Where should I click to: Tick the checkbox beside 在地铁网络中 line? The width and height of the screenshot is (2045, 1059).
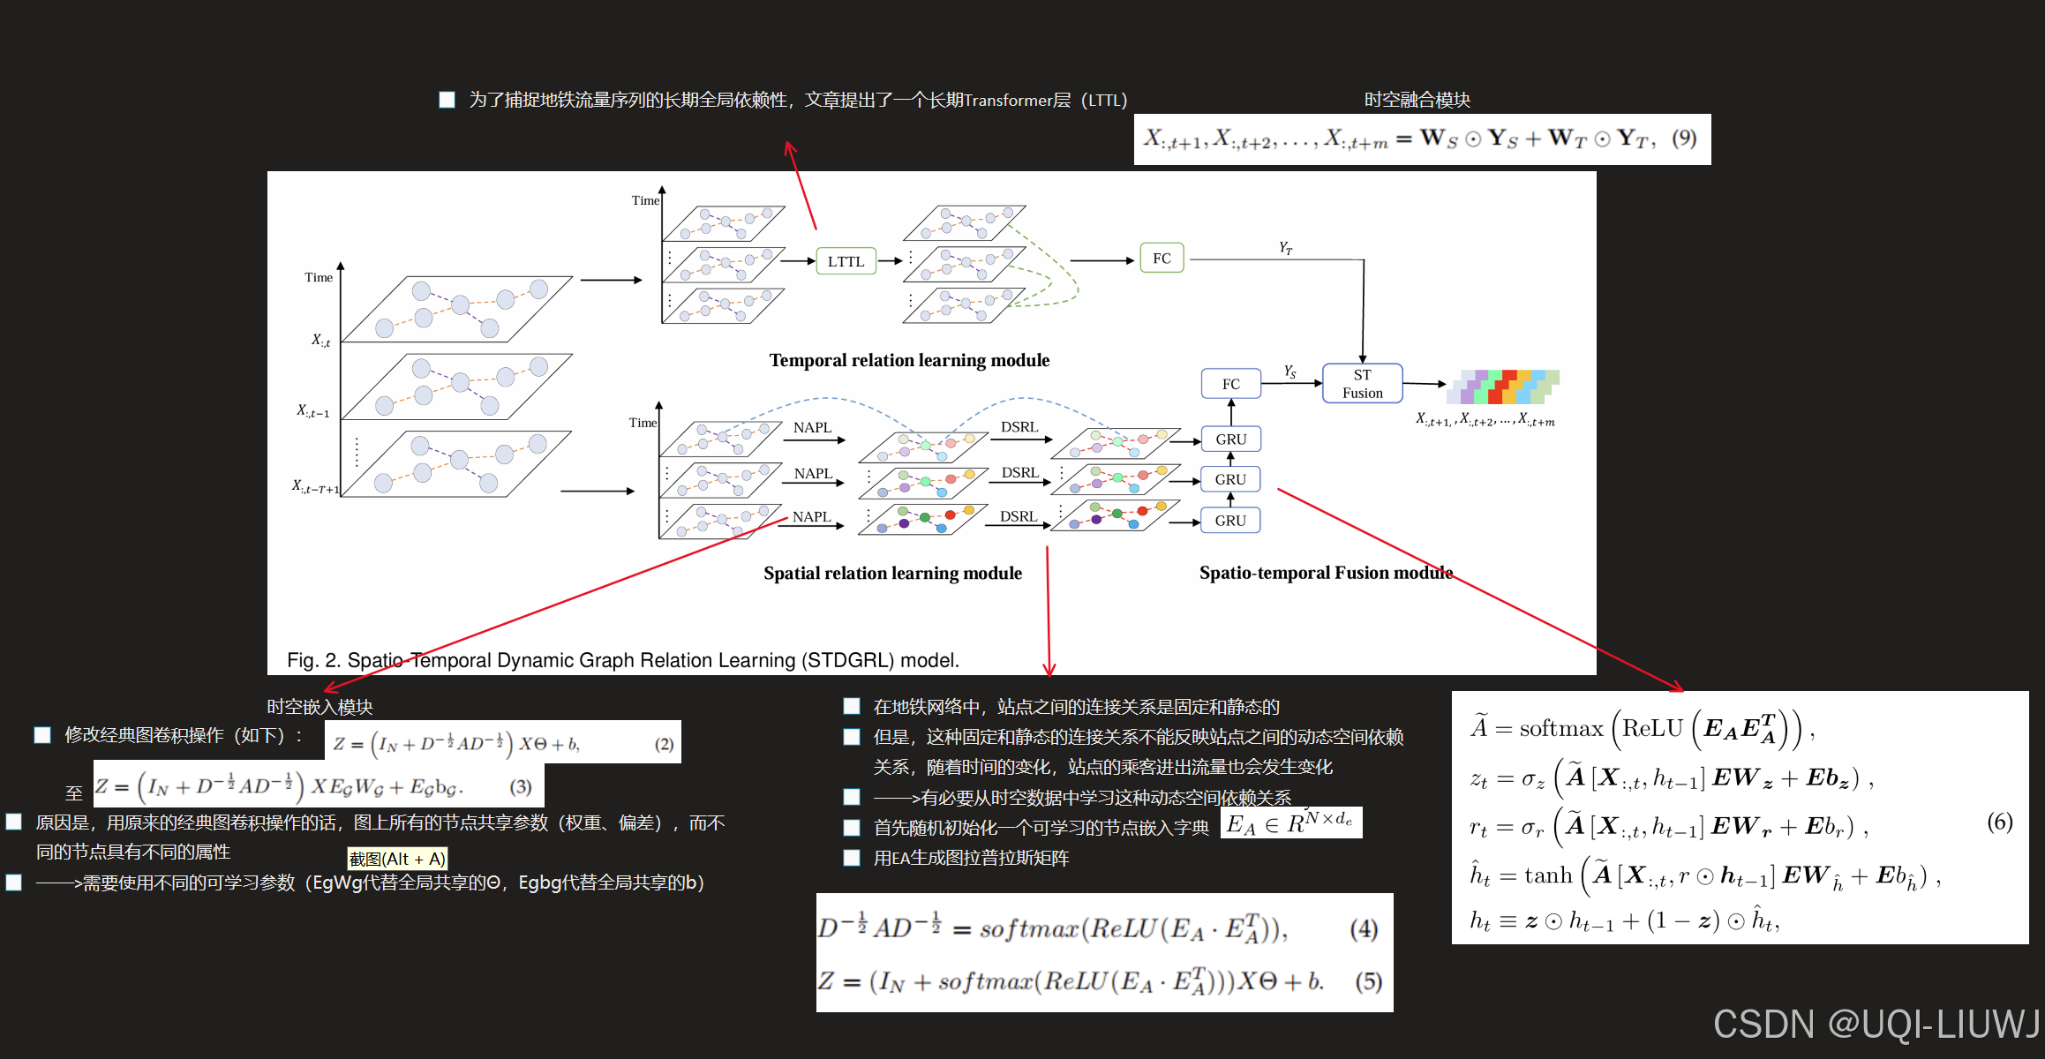[x=852, y=706]
